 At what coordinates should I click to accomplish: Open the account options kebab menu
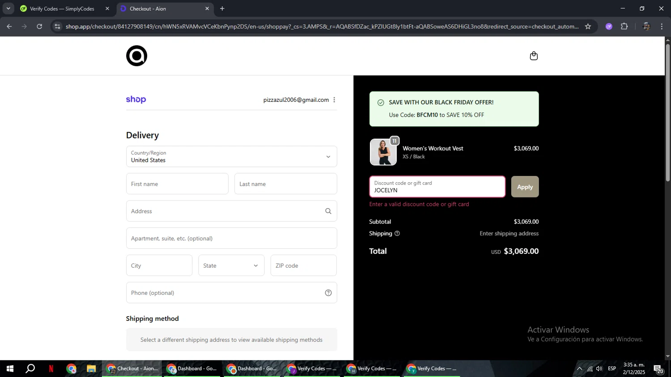[x=334, y=100]
